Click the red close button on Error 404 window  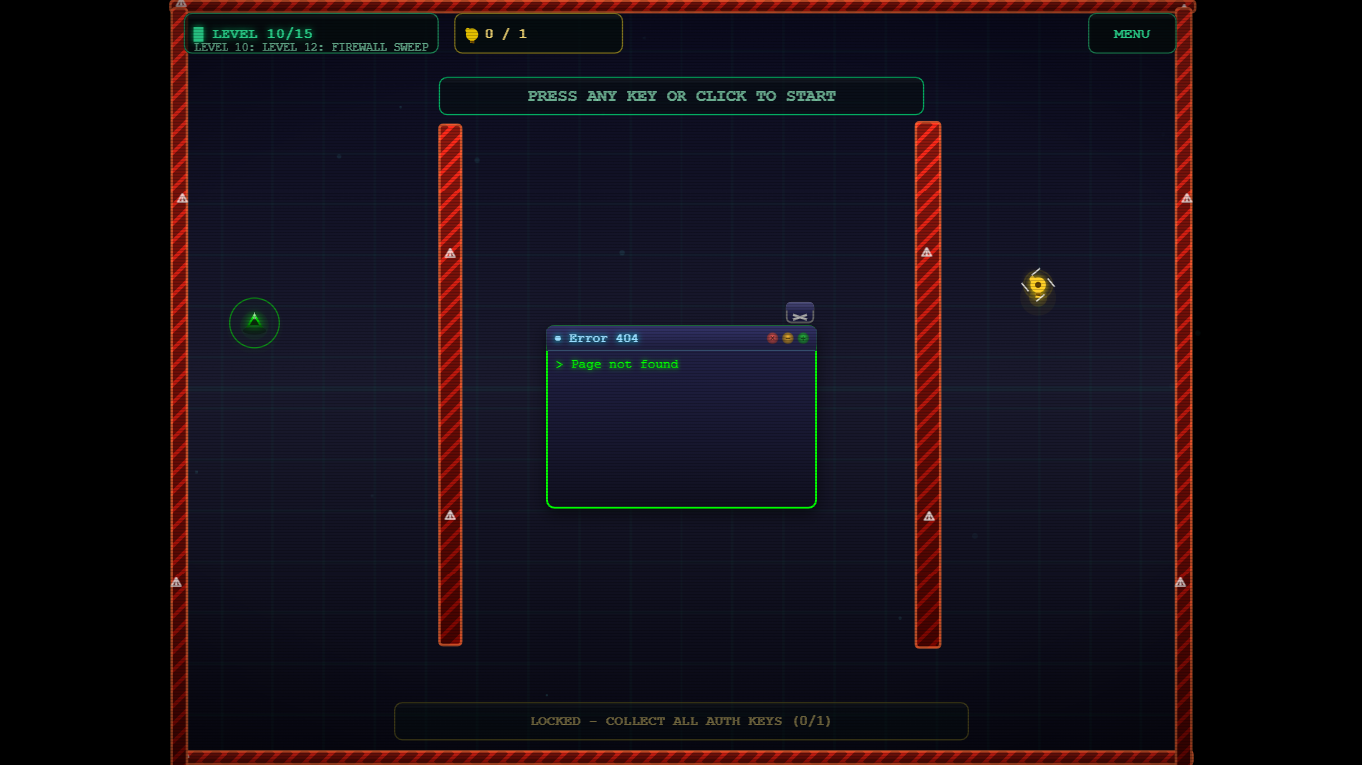(772, 338)
